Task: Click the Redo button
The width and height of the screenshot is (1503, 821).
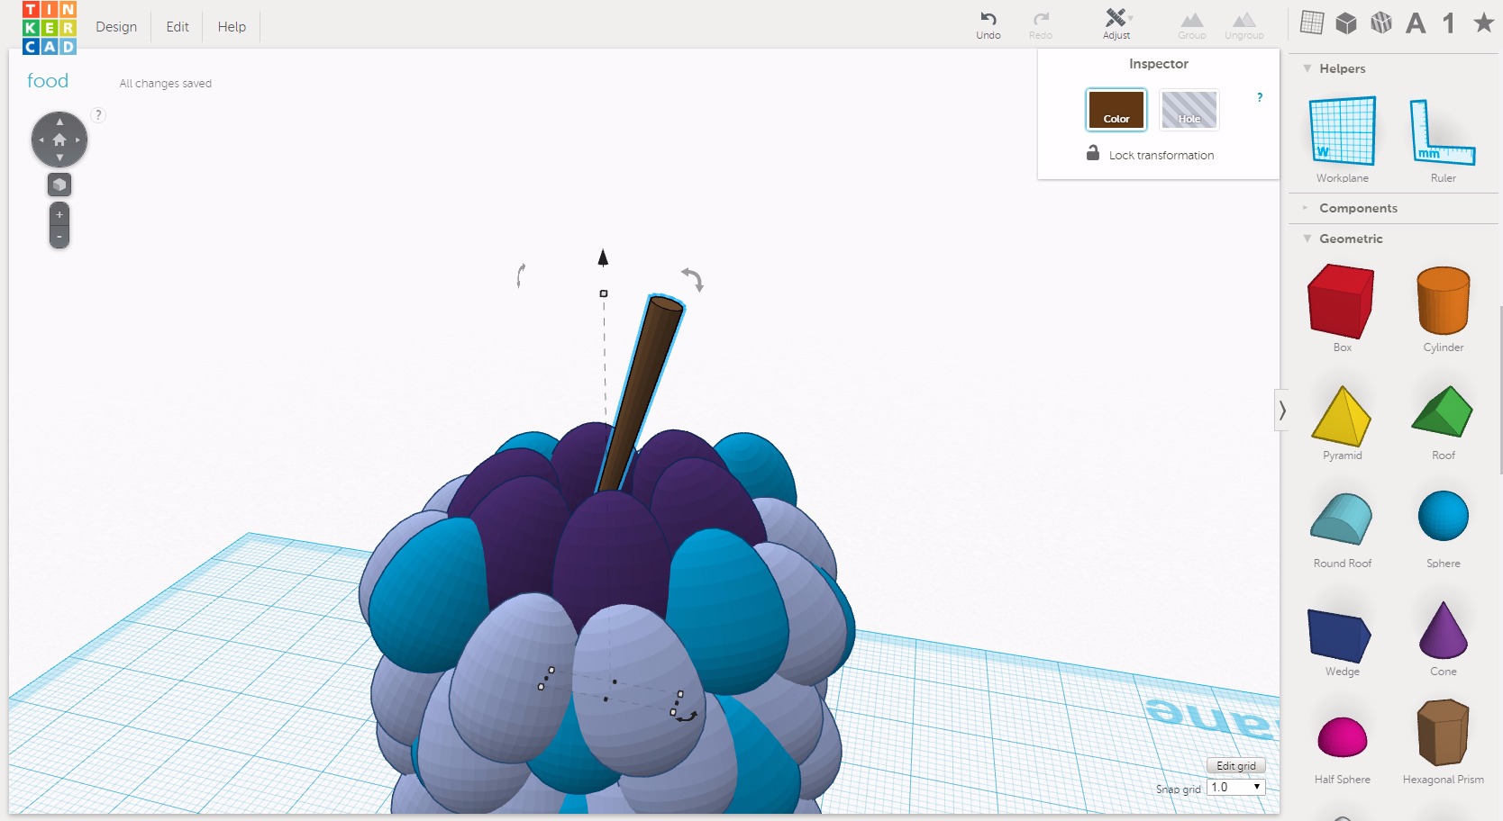Action: 1041,25
